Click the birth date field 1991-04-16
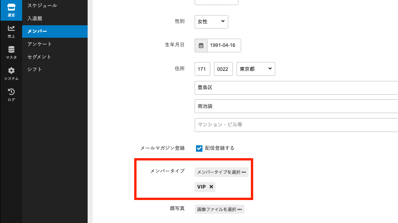398x223 pixels. pos(224,46)
